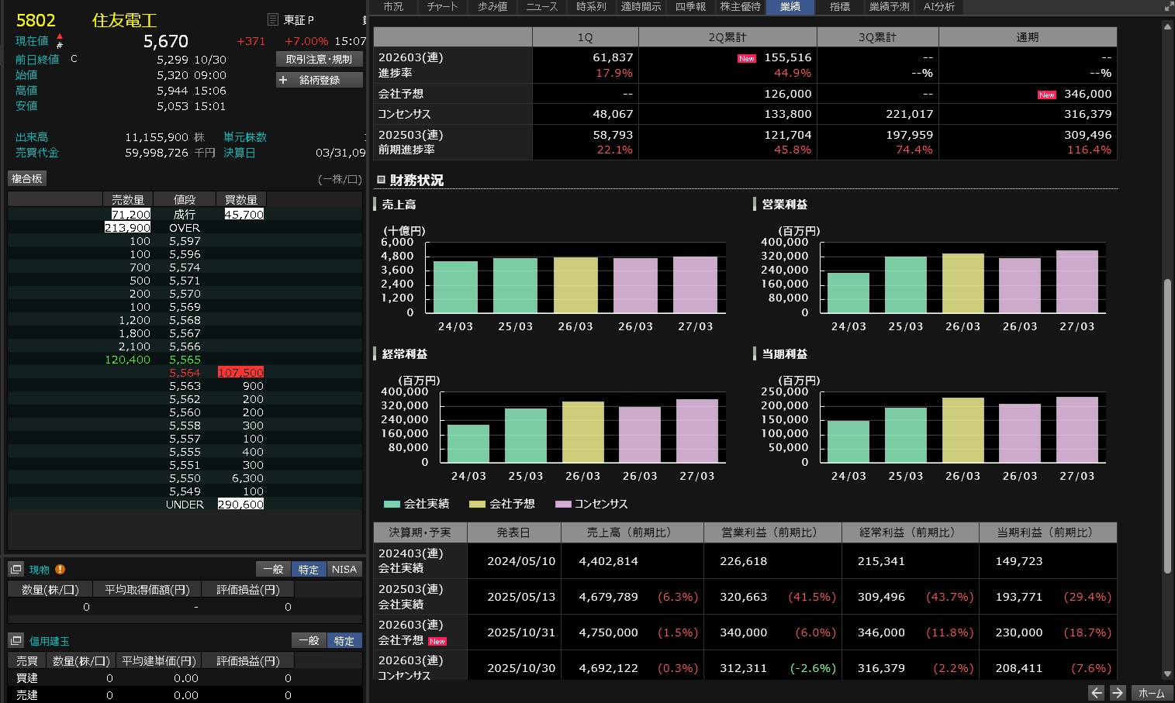Click scroll-up arrow of financial panel
This screenshot has width=1175, height=703.
1167,27
